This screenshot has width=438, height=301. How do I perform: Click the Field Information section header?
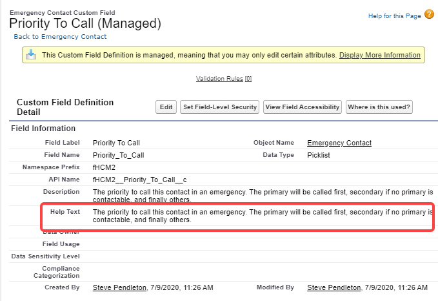pos(43,129)
